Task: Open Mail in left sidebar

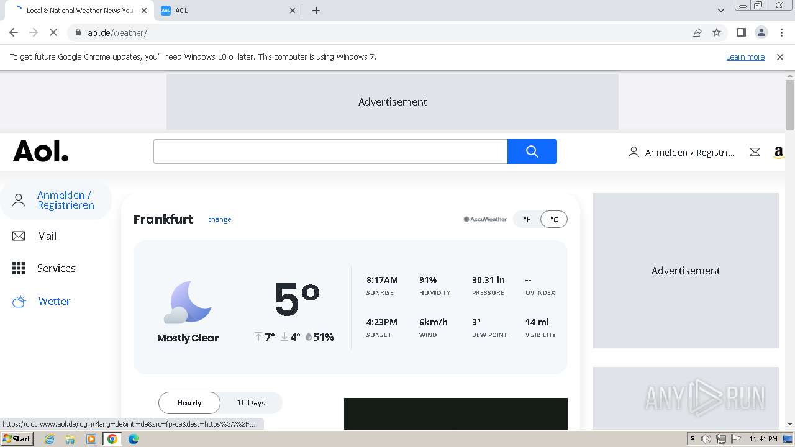Action: click(x=47, y=236)
